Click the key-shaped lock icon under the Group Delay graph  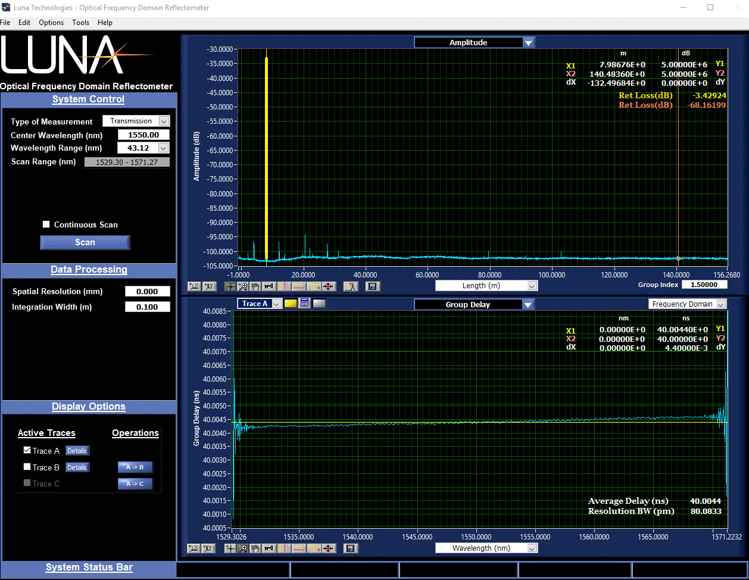coord(269,548)
